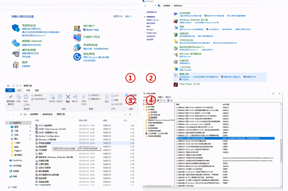Expand the Windows Defender Firewall policy tree node
The width and height of the screenshot is (288, 191).
(144, 120)
